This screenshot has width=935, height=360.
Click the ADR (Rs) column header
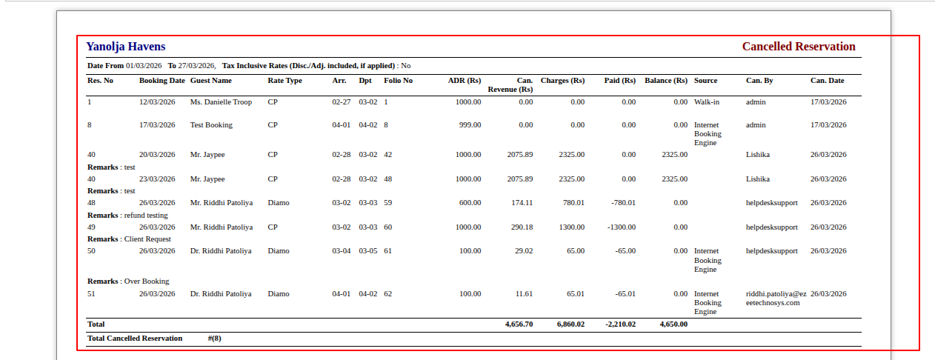(465, 80)
